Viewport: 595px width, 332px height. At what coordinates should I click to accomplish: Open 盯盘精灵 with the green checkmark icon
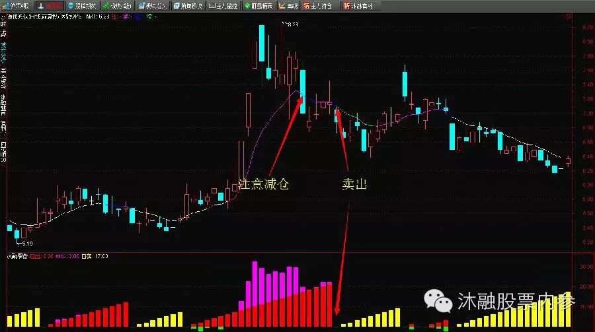click(258, 6)
